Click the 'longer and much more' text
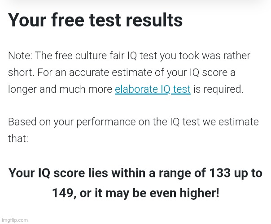Image resolution: width=271 pixels, height=224 pixels. click(x=60, y=90)
